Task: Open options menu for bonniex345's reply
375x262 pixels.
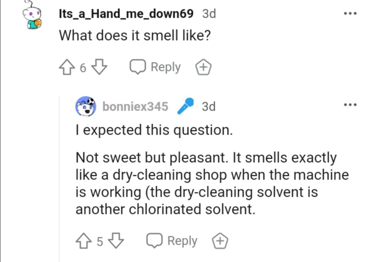Action: tap(351, 104)
